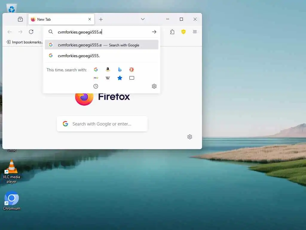Open the Extensions puzzle icon
Image resolution: width=306 pixels, height=230 pixels.
click(x=172, y=32)
